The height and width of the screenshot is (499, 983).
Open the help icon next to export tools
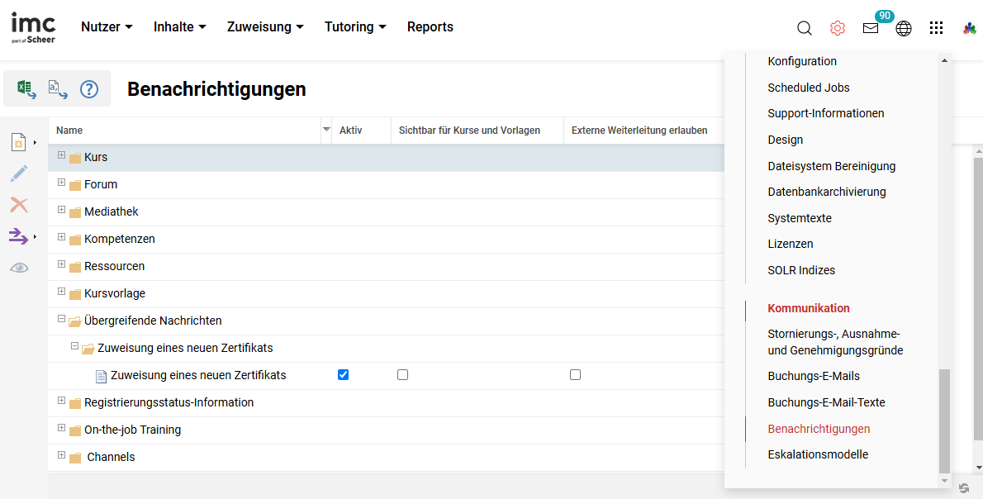pos(88,89)
